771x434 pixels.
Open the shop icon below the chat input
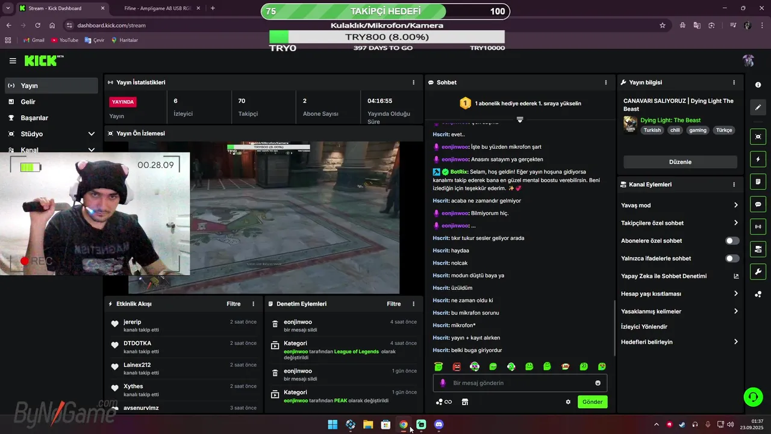tap(465, 402)
